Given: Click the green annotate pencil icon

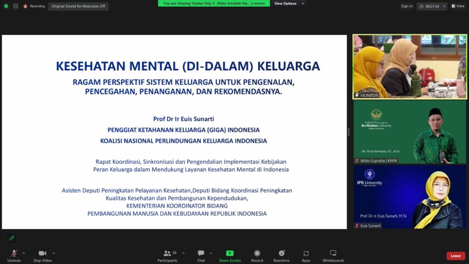Looking at the screenshot, I should click(x=12, y=238).
